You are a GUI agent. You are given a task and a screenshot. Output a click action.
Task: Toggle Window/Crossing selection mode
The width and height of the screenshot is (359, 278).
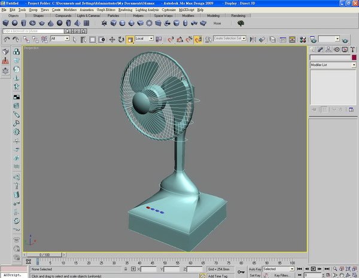tap(102, 40)
